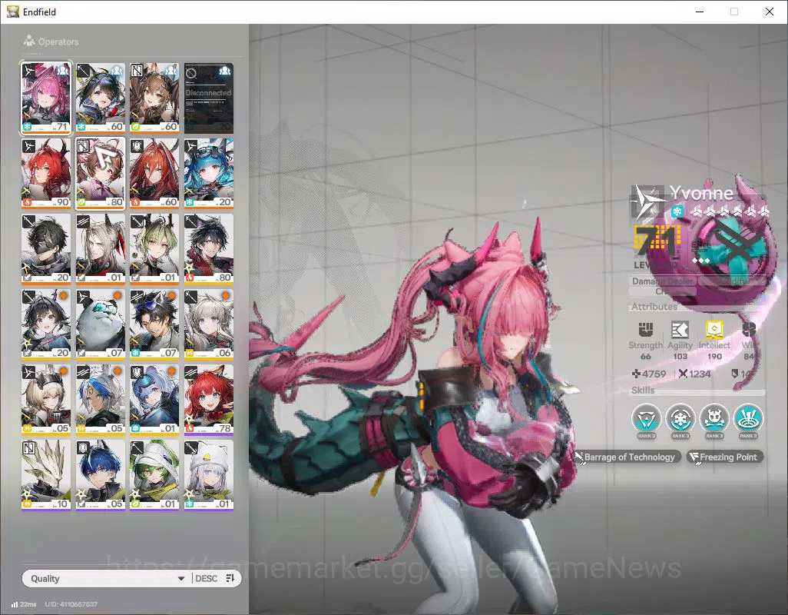This screenshot has height=615, width=788.
Task: Select the green-haired white-hooded operator
Action: [x=154, y=475]
